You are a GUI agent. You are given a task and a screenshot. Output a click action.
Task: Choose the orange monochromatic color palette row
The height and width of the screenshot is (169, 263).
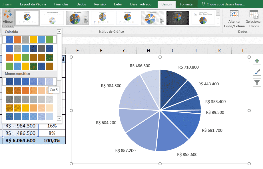(x=29, y=90)
